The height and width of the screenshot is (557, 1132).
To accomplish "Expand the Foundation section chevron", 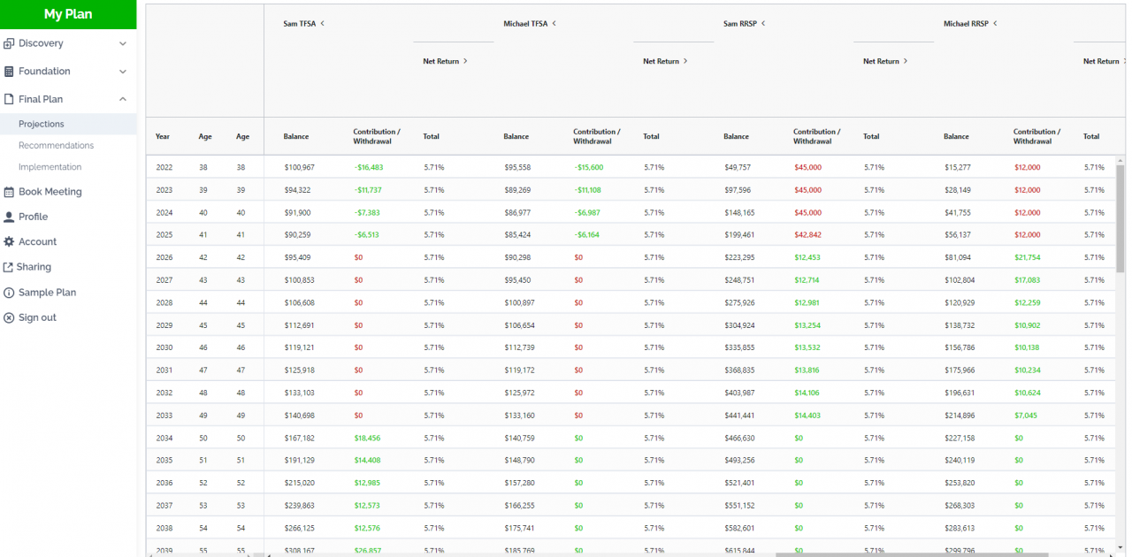I will click(123, 72).
